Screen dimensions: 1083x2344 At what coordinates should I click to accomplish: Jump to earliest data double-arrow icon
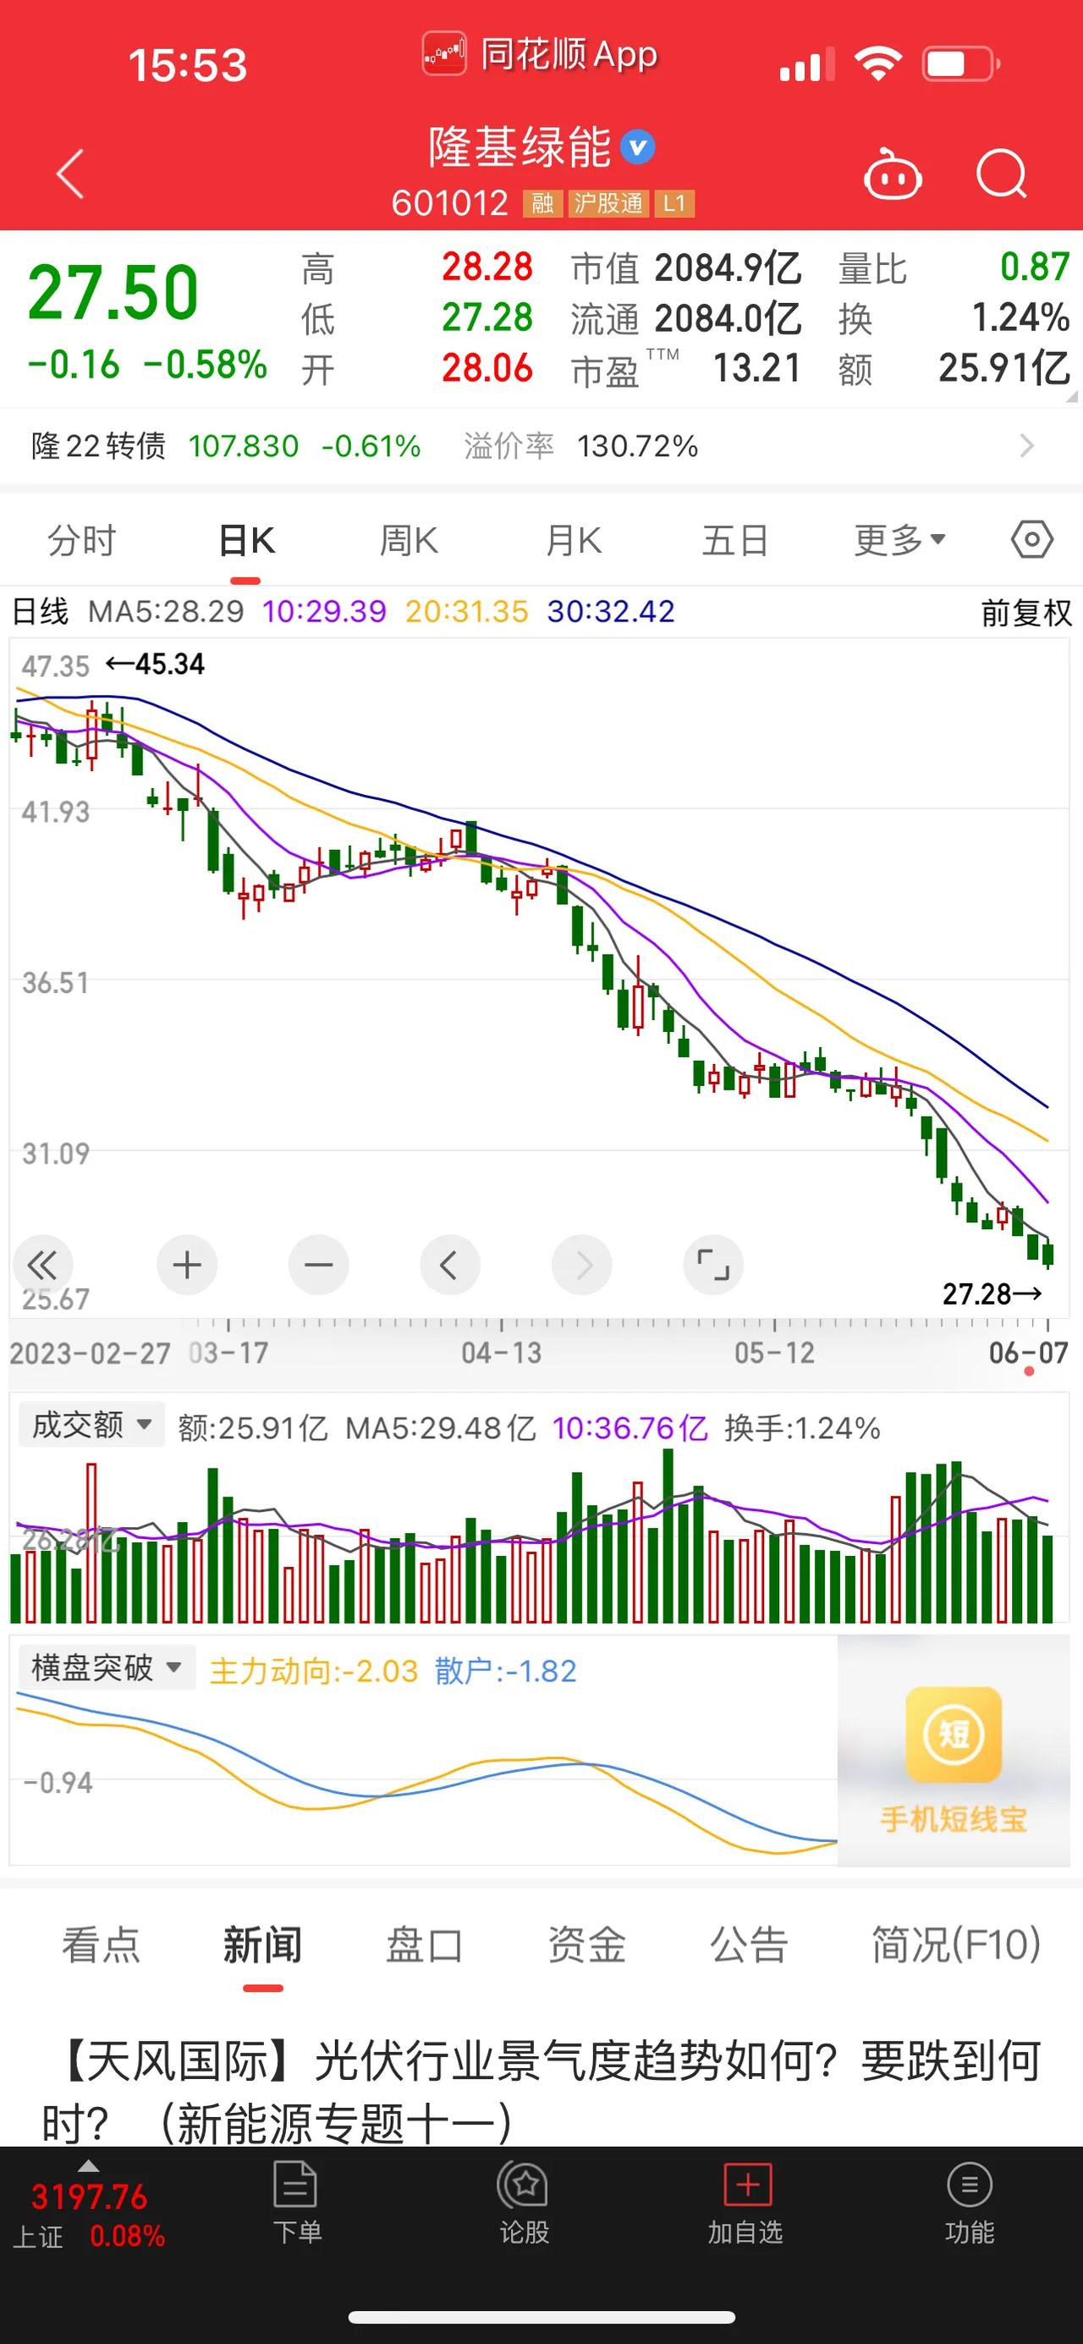(x=41, y=1265)
